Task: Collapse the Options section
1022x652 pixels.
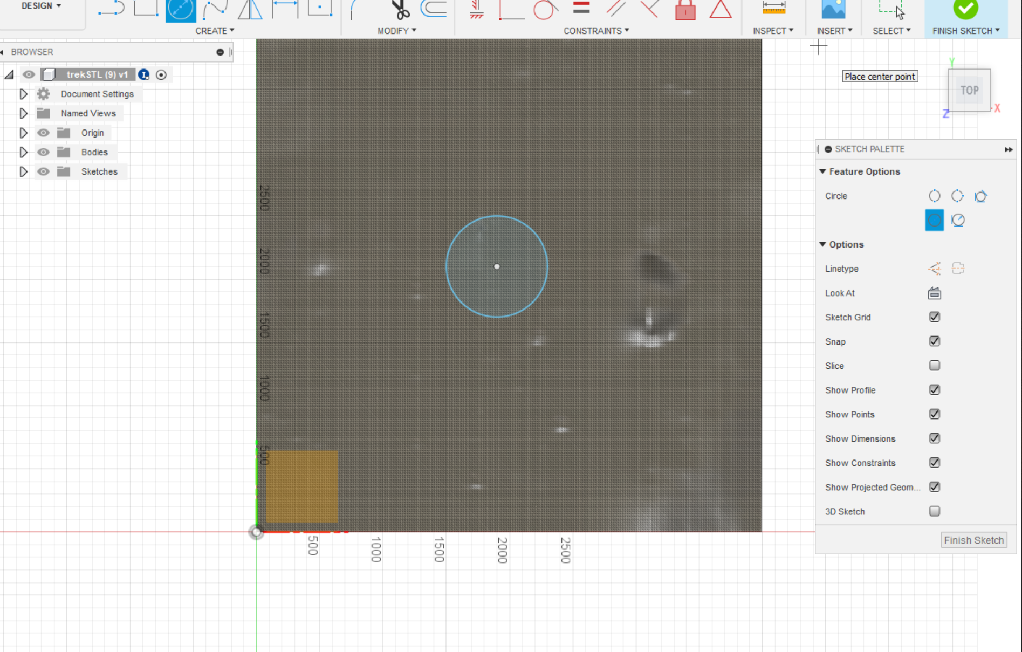Action: pos(822,244)
